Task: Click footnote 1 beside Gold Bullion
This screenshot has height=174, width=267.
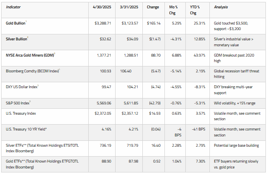Action: coord(26,21)
